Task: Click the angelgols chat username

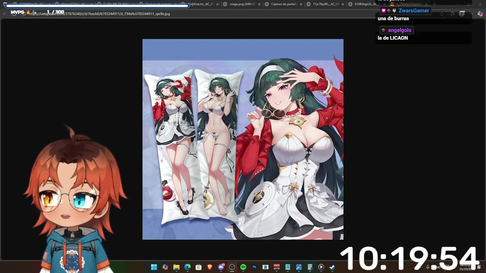Action: (399, 30)
